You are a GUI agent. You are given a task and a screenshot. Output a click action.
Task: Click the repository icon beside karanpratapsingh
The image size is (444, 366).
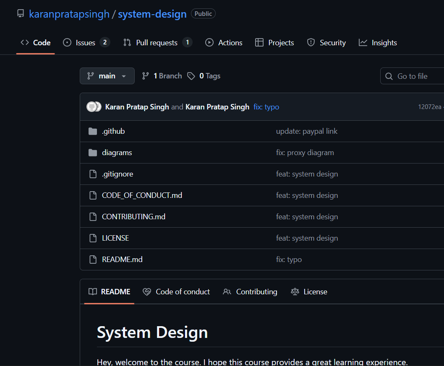tap(21, 13)
